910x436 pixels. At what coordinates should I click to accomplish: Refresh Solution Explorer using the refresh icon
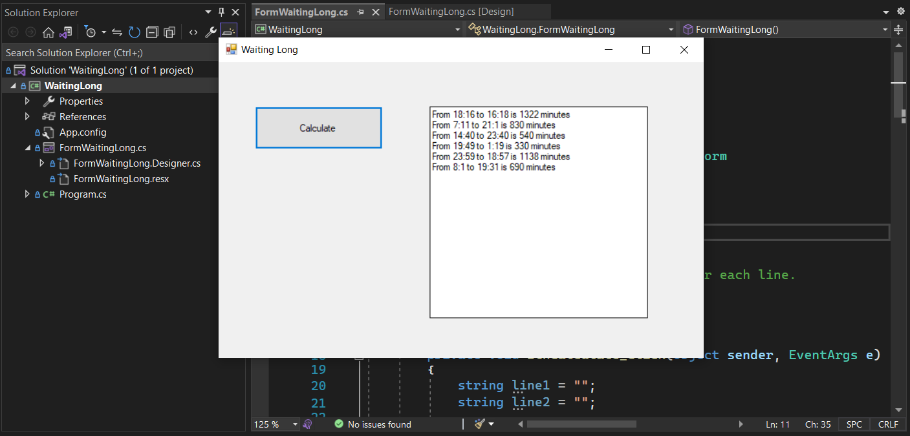[x=134, y=31]
